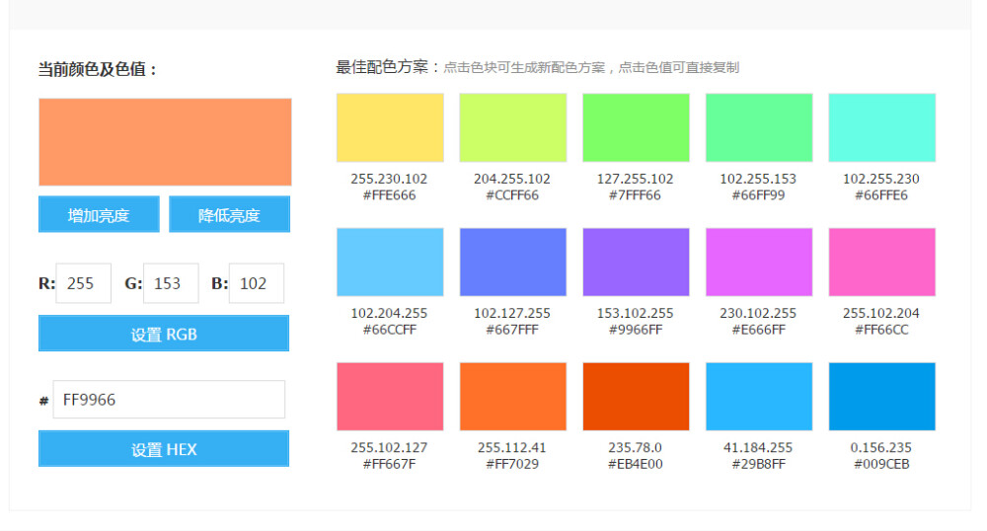Viewport: 987px width, 531px height.
Task: Choose the pink #FF66CC color swatch
Action: (x=881, y=262)
